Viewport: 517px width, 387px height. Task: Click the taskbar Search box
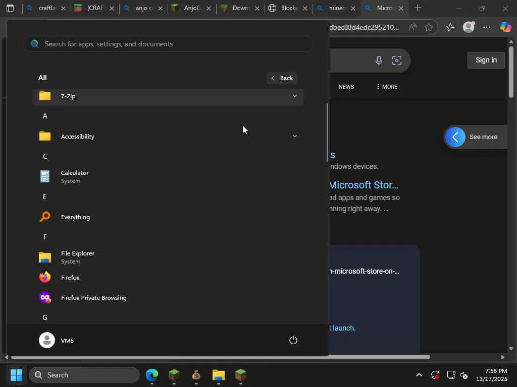[x=84, y=375]
